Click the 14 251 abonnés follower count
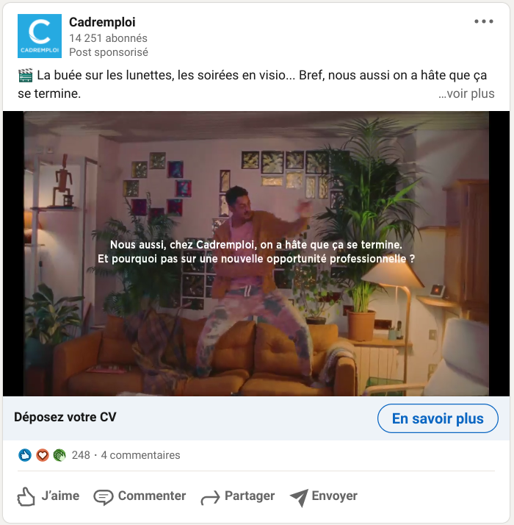 point(108,38)
